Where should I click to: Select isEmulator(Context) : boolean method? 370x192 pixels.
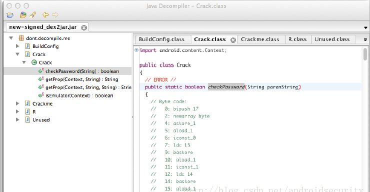79,95
